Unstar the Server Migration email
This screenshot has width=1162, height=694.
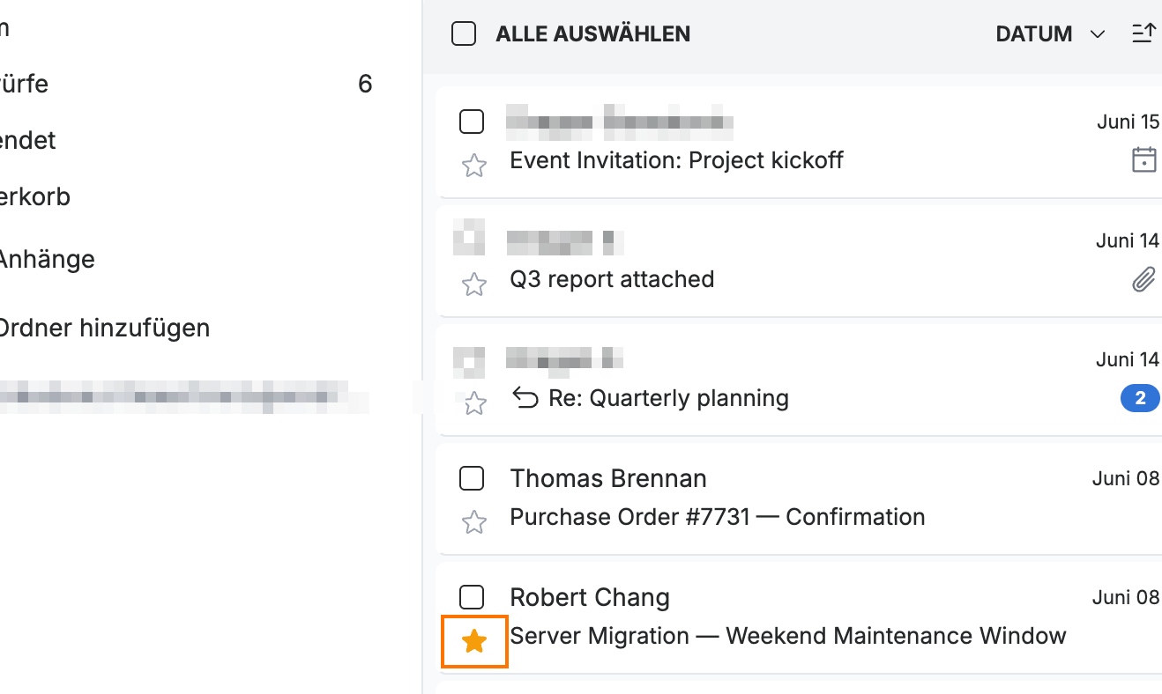click(474, 641)
